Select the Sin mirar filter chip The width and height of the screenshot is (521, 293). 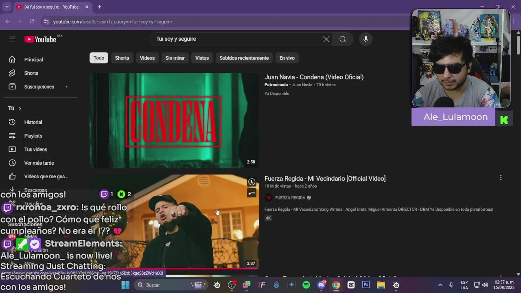(x=175, y=58)
